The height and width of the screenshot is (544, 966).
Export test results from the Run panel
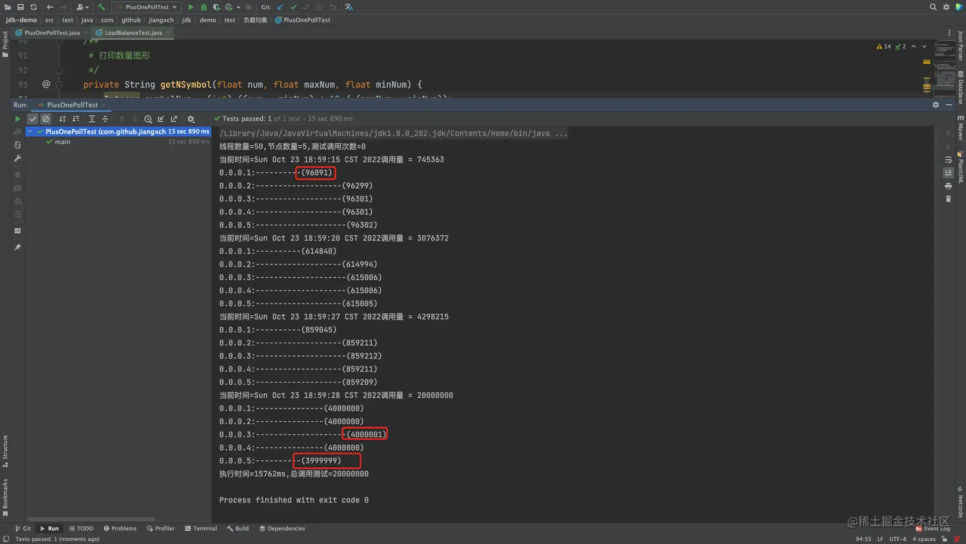point(174,119)
